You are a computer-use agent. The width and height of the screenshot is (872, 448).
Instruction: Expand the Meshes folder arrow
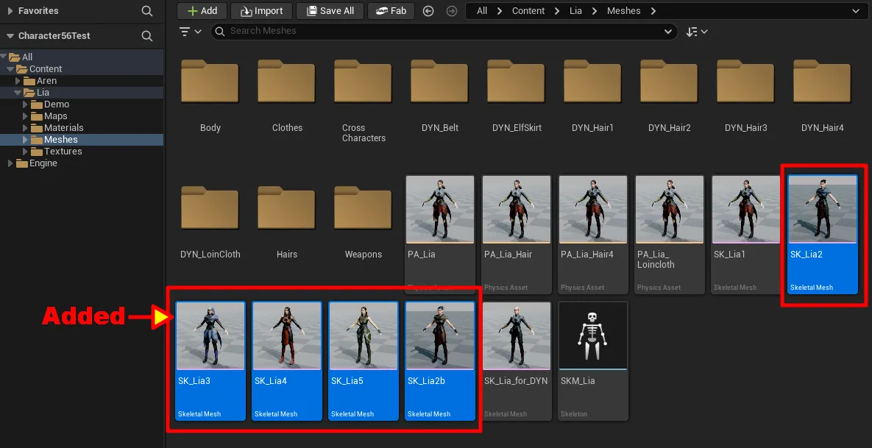coord(25,140)
